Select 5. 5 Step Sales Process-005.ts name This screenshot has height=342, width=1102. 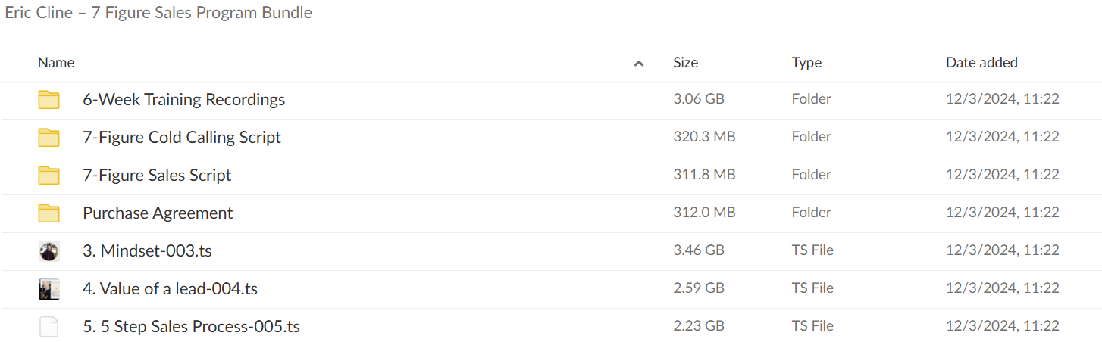pos(191,327)
